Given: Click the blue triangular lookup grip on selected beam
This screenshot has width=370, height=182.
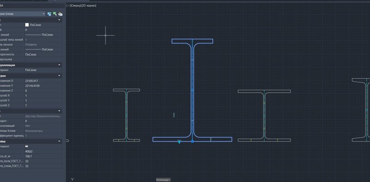Looking at the screenshot, I should [179, 142].
